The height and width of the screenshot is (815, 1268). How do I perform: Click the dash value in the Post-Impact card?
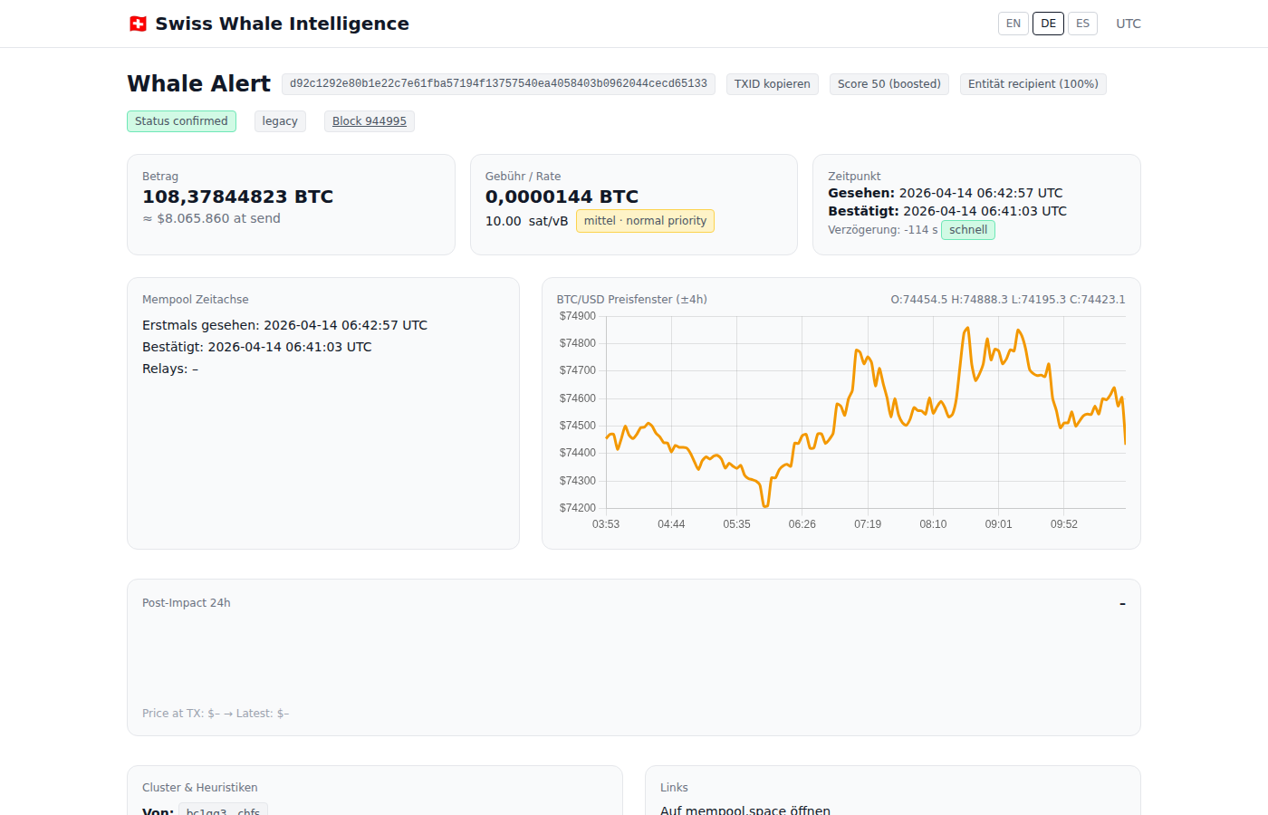click(x=1122, y=603)
